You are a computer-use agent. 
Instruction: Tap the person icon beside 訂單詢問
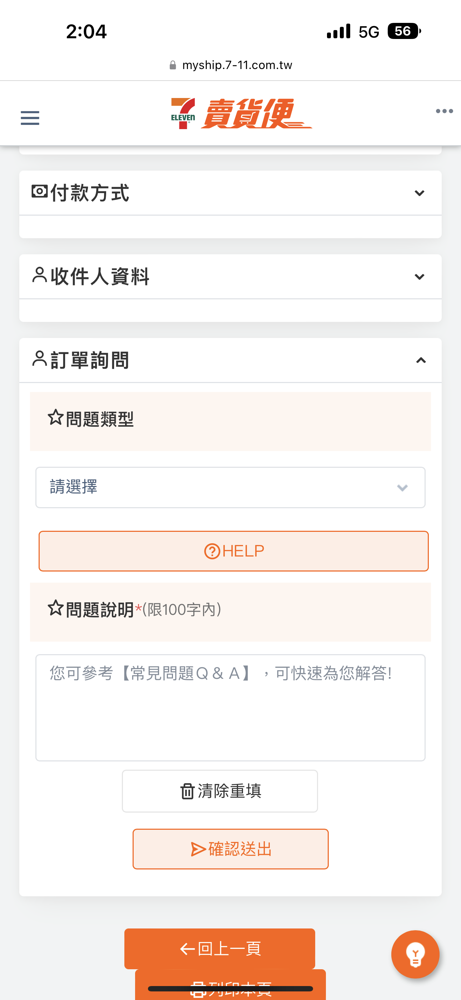point(40,358)
